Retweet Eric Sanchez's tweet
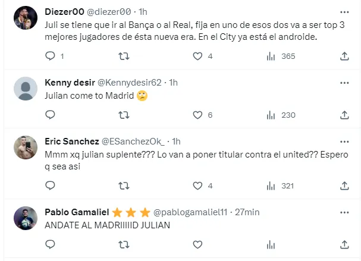The image size is (361, 261). point(124,185)
